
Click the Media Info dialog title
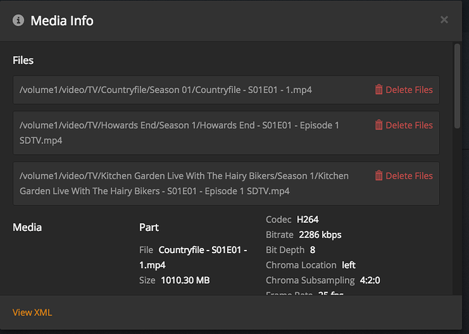pyautogui.click(x=62, y=20)
